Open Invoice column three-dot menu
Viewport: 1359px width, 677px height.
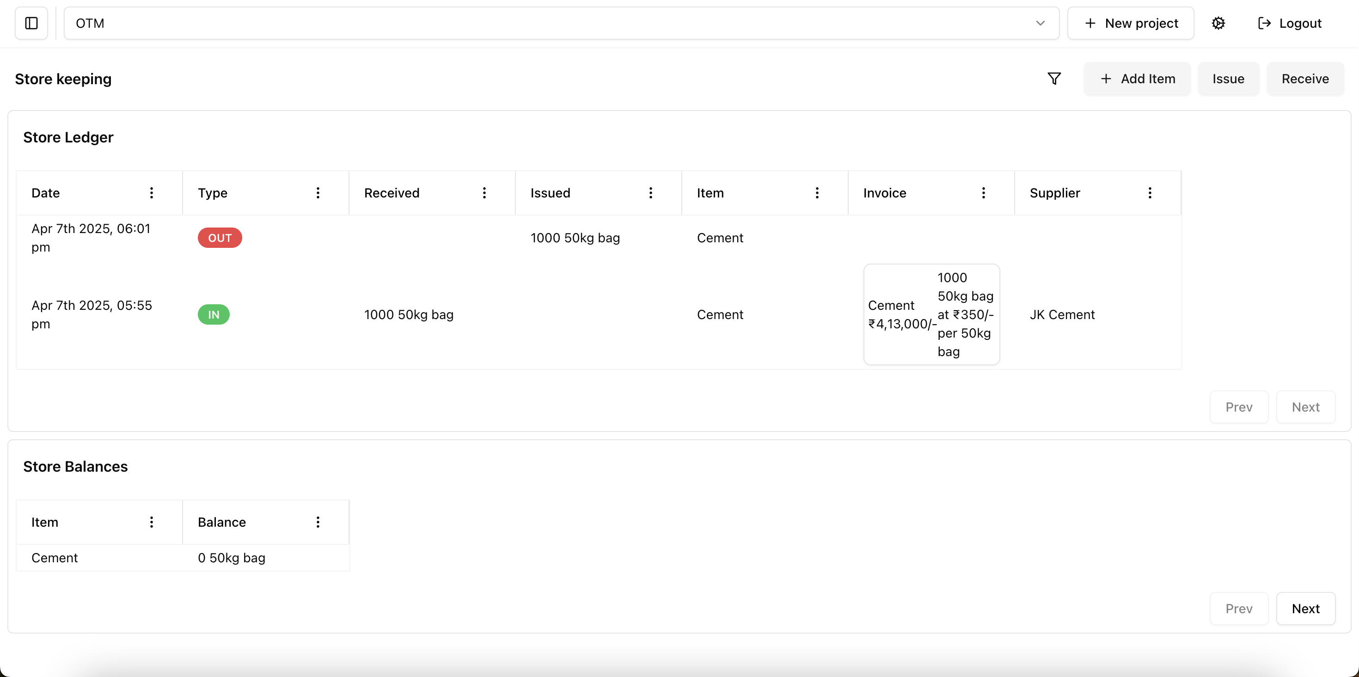coord(983,192)
